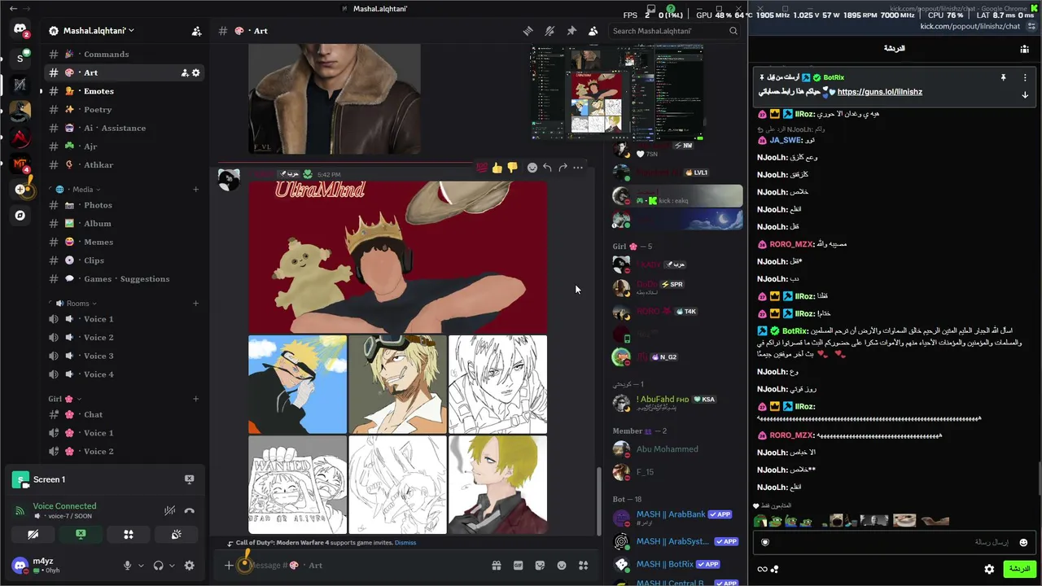Open the Naruto drawing thumbnail
The height and width of the screenshot is (586, 1042).
click(x=297, y=384)
